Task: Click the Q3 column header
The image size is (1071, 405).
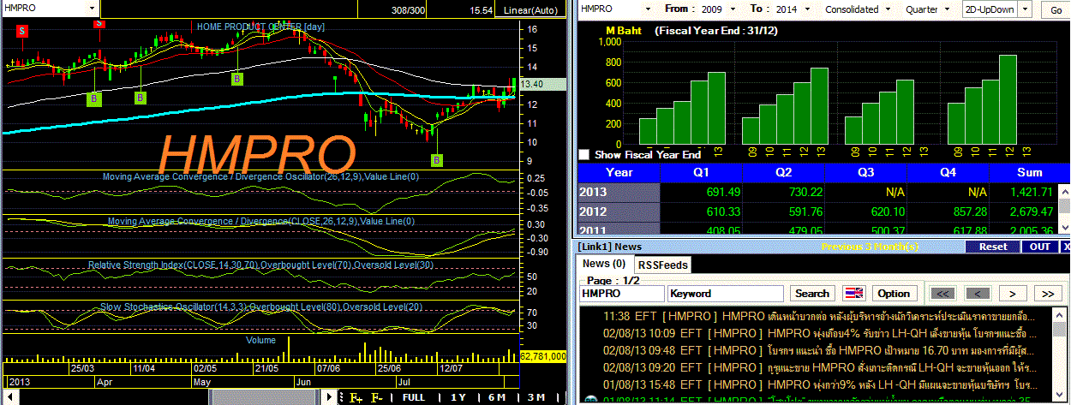Action: [865, 171]
